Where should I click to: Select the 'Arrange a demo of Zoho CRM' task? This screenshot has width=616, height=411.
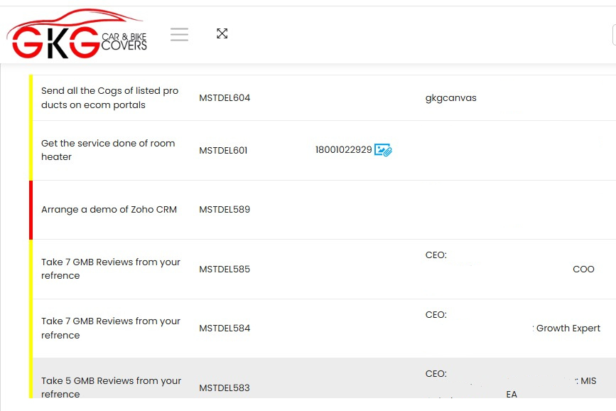pyautogui.click(x=109, y=210)
